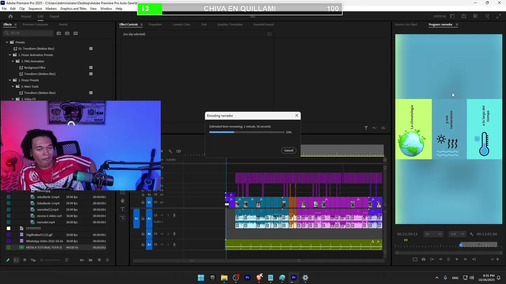Cancel the Encoding narrador dialog
Image resolution: width=506 pixels, height=284 pixels.
pyautogui.click(x=289, y=150)
